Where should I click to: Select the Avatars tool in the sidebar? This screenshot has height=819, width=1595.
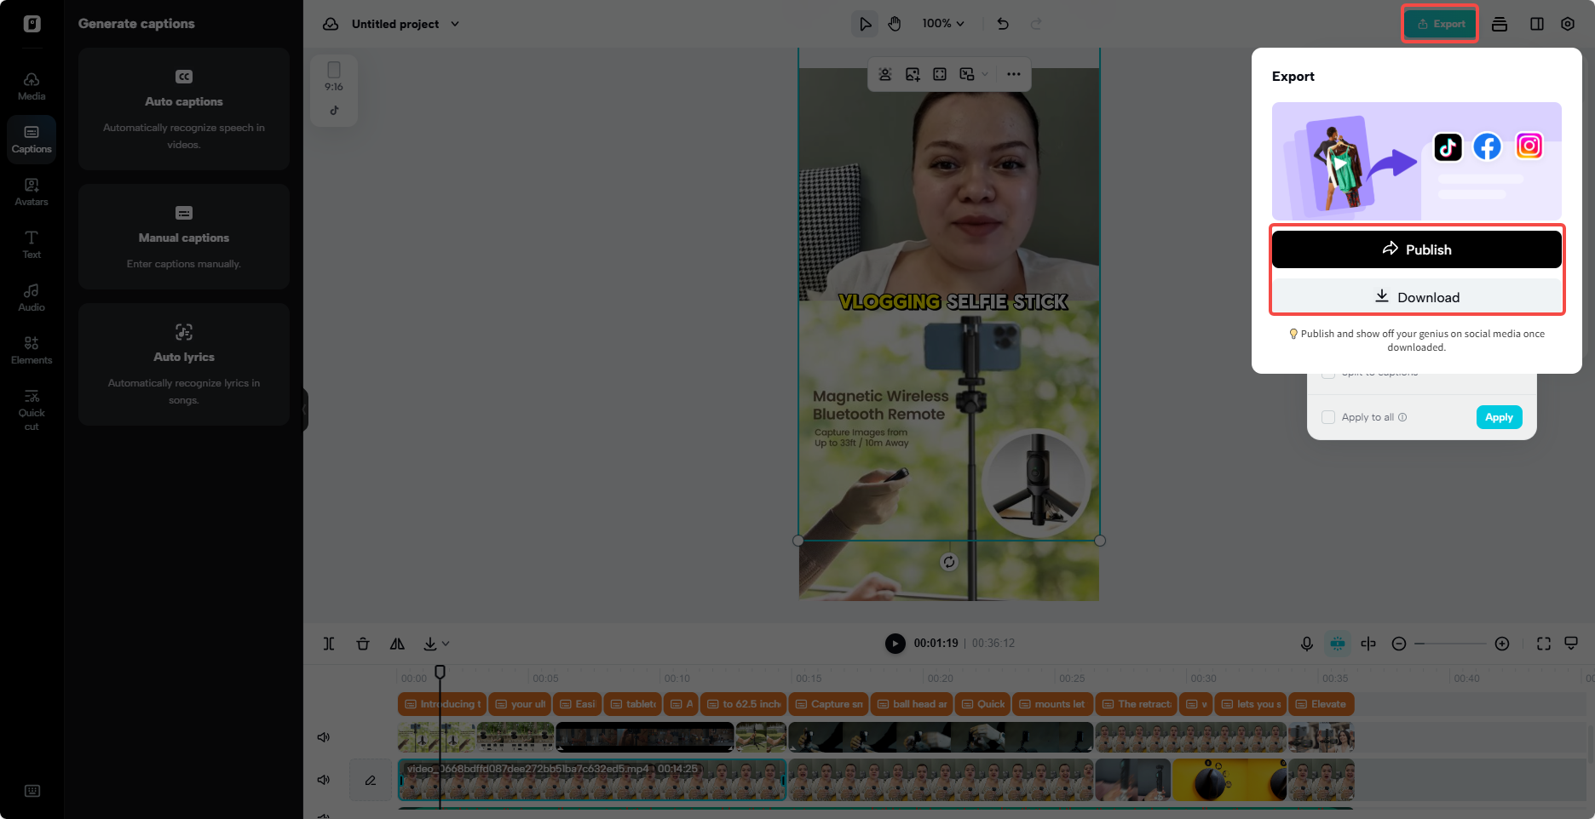click(31, 191)
